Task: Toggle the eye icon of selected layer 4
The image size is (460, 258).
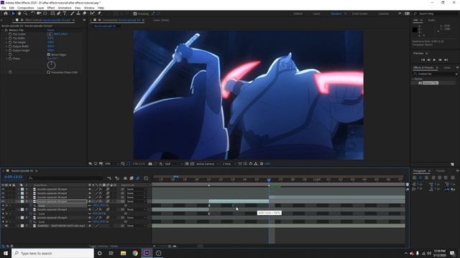Action: [3, 201]
